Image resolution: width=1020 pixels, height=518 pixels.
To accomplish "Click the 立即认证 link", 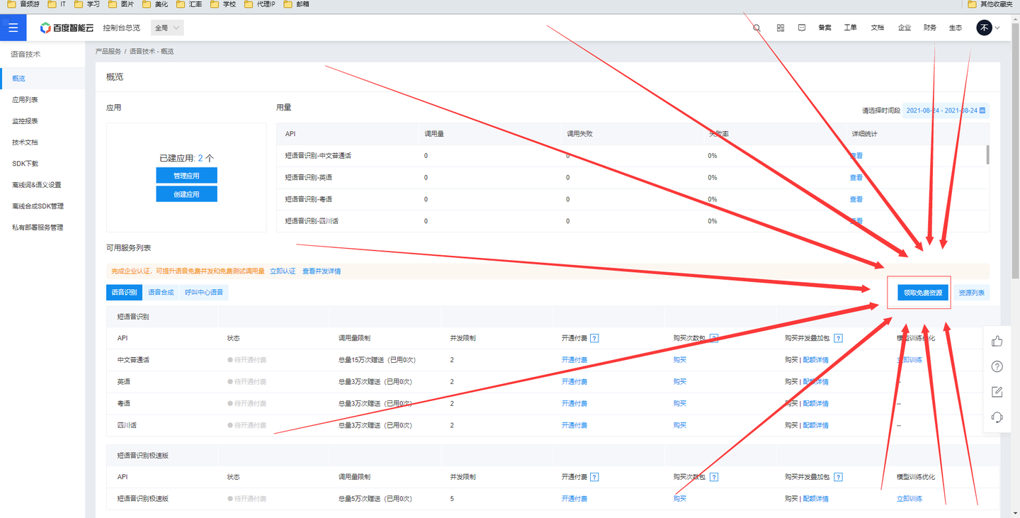I will click(283, 271).
